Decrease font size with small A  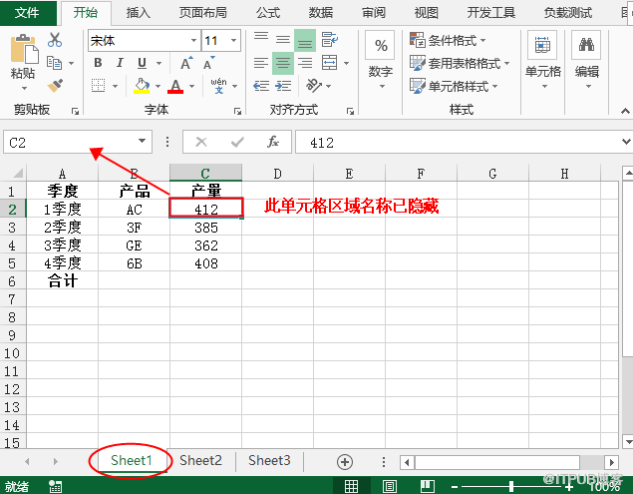tap(208, 63)
